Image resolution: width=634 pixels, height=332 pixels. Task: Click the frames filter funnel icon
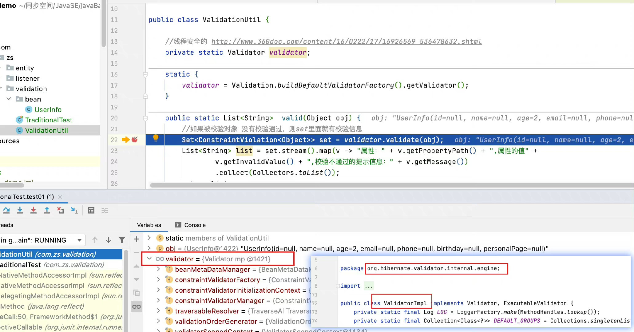pos(122,240)
